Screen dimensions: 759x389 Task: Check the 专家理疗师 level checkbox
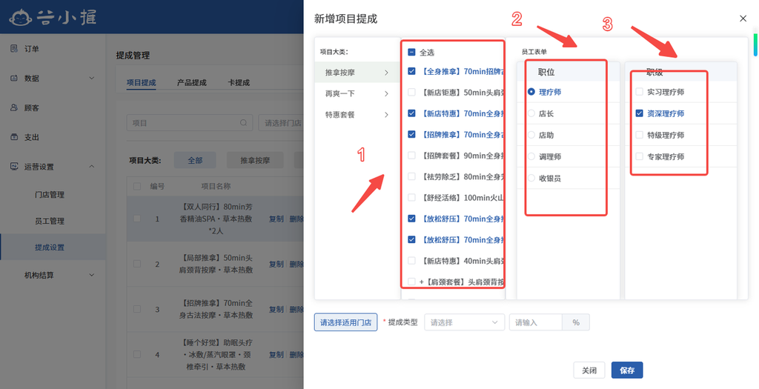click(639, 156)
